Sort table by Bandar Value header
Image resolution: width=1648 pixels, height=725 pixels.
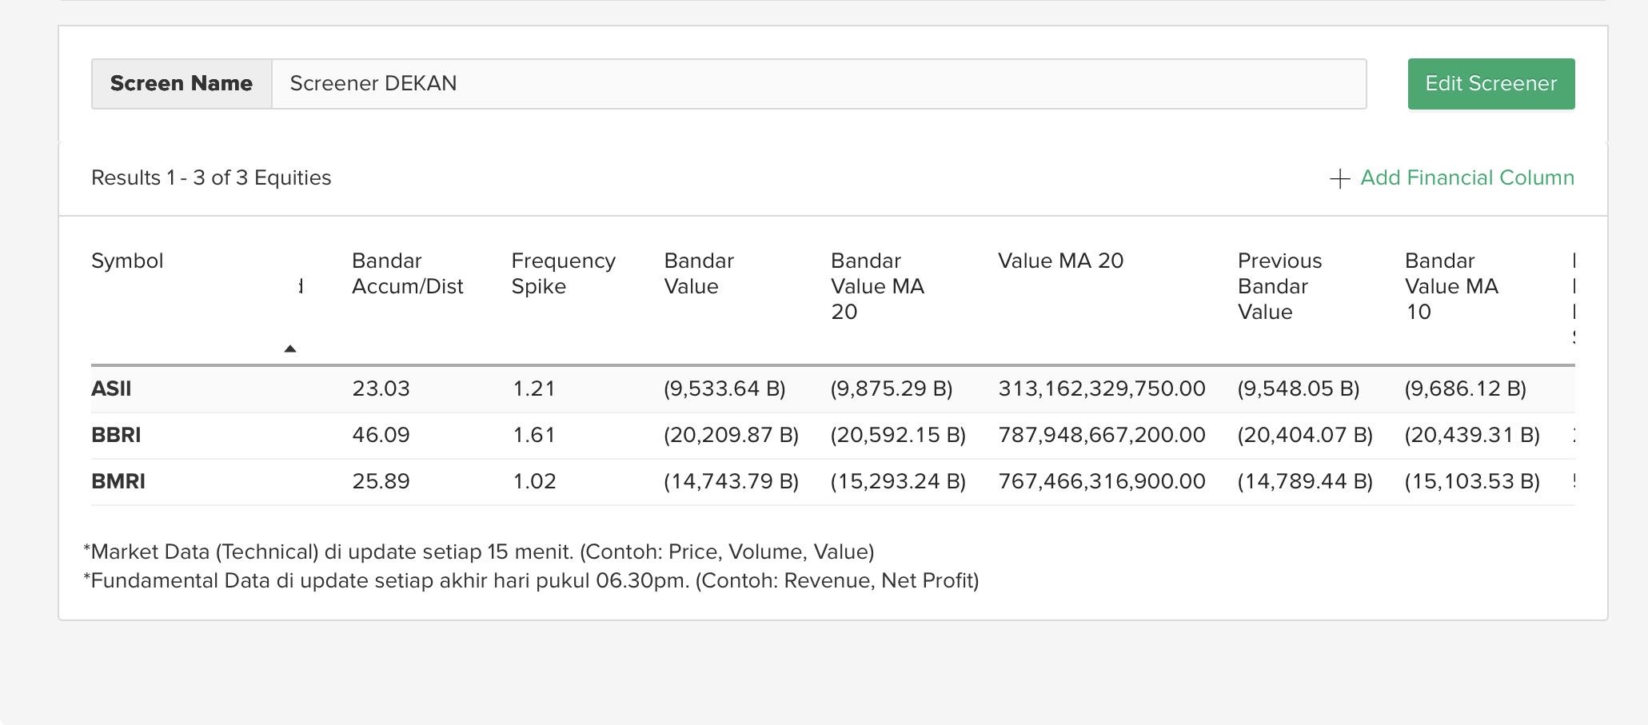point(699,273)
